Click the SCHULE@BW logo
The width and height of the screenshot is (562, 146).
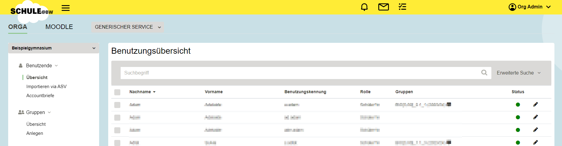pos(32,11)
